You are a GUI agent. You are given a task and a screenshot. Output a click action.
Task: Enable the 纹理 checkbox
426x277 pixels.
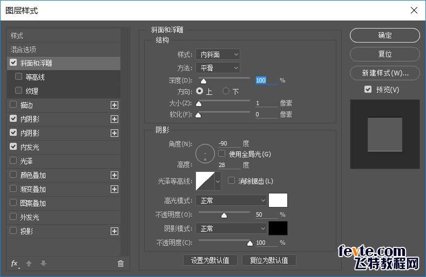click(x=18, y=91)
